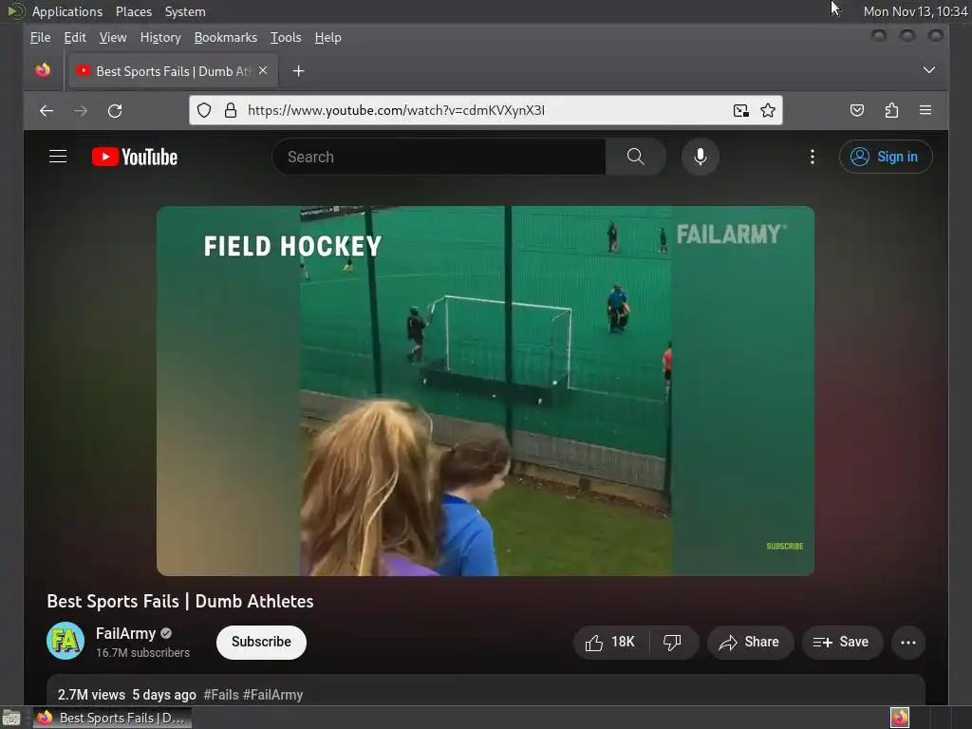Open Firefox View pinned icon

click(x=43, y=70)
